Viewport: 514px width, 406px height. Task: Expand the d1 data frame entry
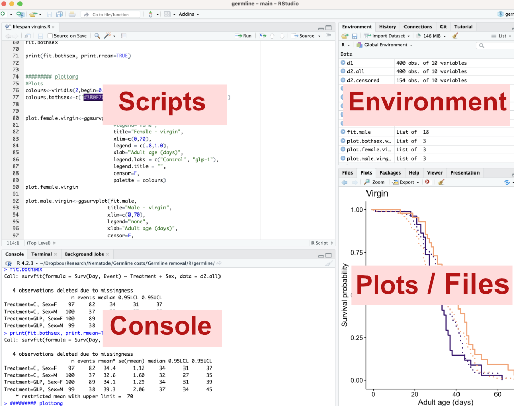pos(343,63)
